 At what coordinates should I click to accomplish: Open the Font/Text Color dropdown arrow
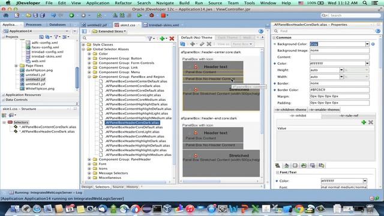pos(365,181)
